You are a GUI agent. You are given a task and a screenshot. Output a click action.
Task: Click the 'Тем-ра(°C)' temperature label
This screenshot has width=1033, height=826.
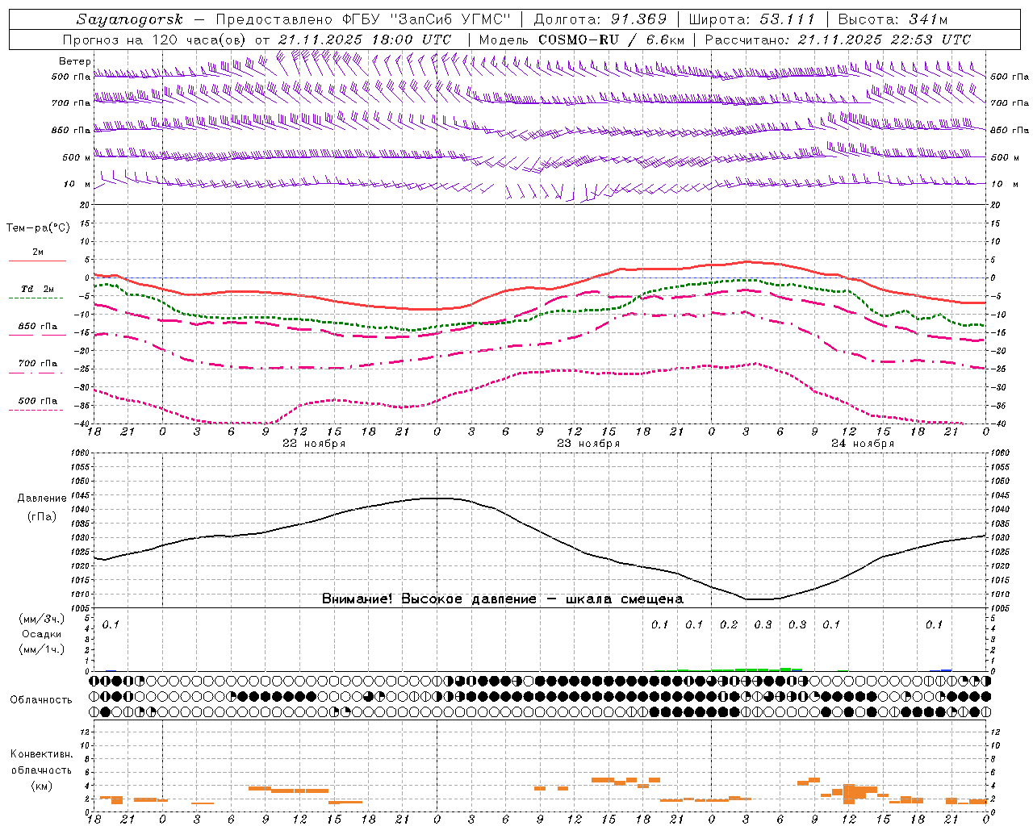[x=38, y=228]
